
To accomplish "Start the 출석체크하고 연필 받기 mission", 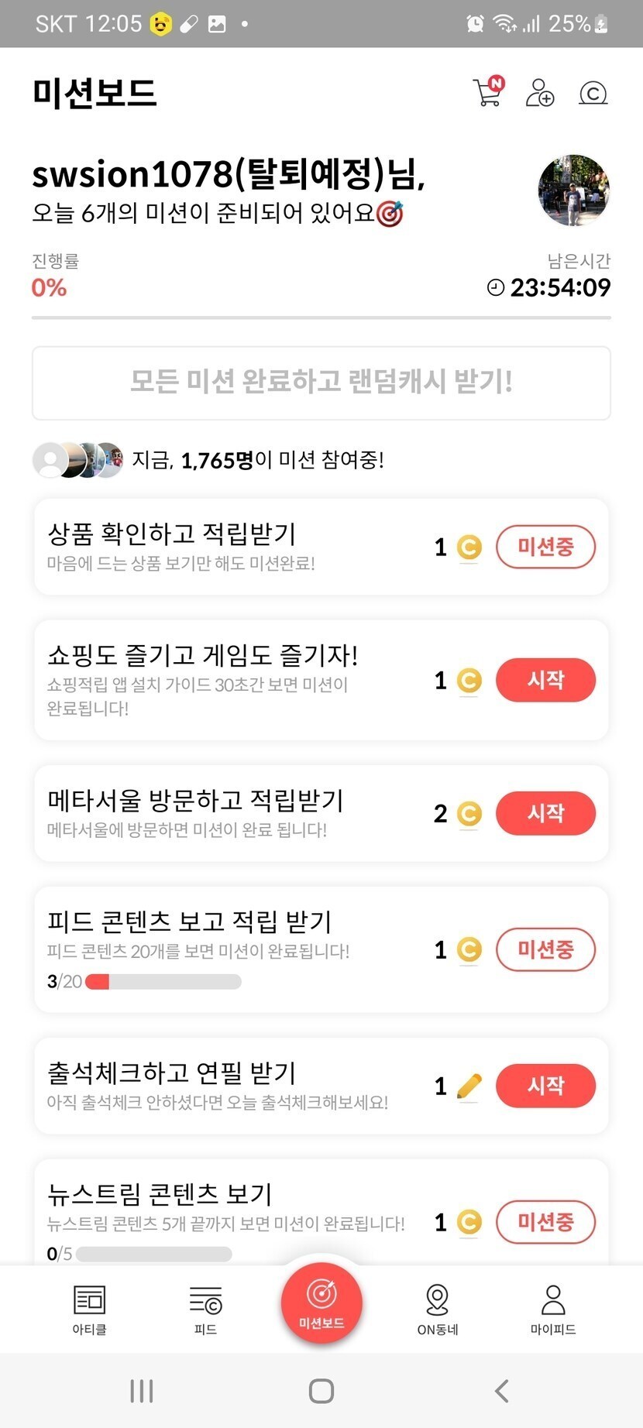I will coord(545,1086).
